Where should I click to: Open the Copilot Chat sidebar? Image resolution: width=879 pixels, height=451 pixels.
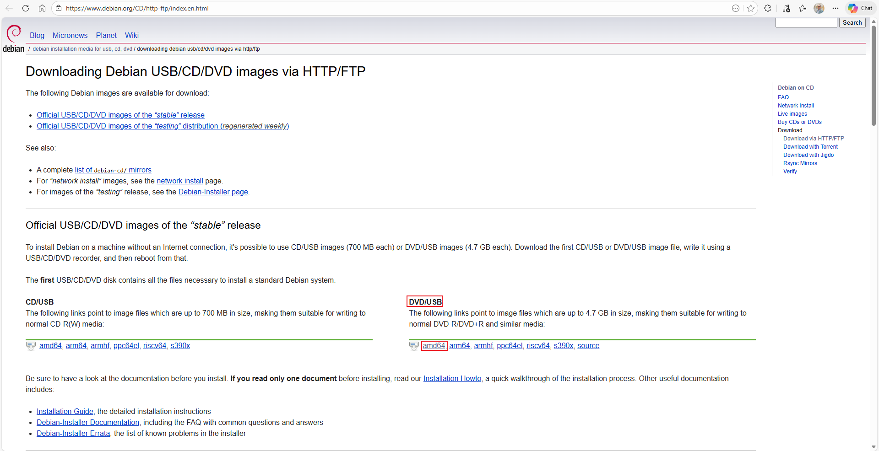click(860, 8)
